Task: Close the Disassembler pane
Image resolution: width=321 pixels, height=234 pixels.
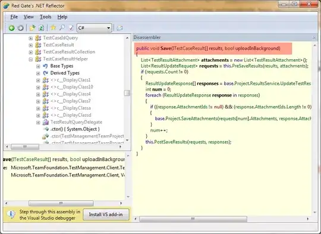Action: click(314, 37)
